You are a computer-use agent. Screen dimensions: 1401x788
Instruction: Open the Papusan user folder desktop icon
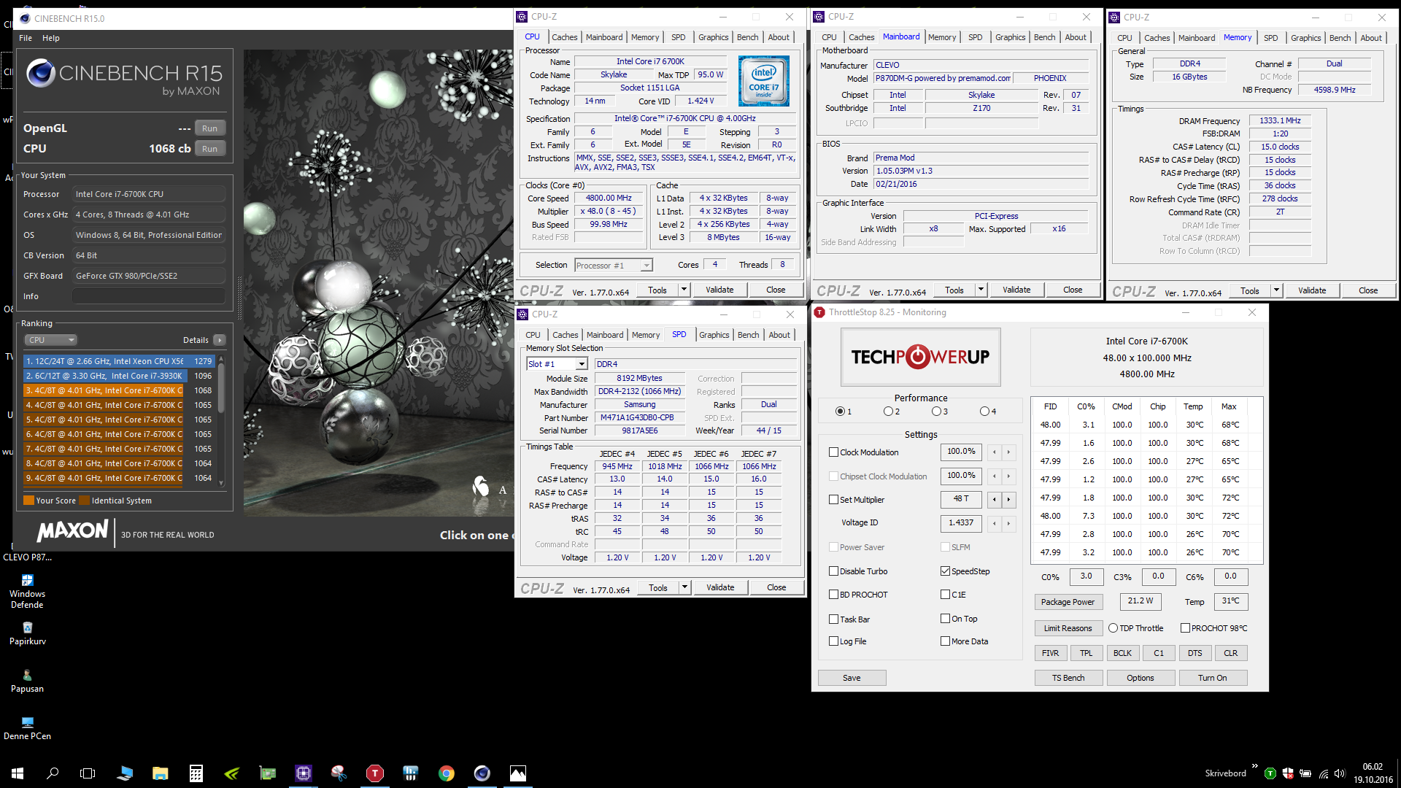(27, 681)
